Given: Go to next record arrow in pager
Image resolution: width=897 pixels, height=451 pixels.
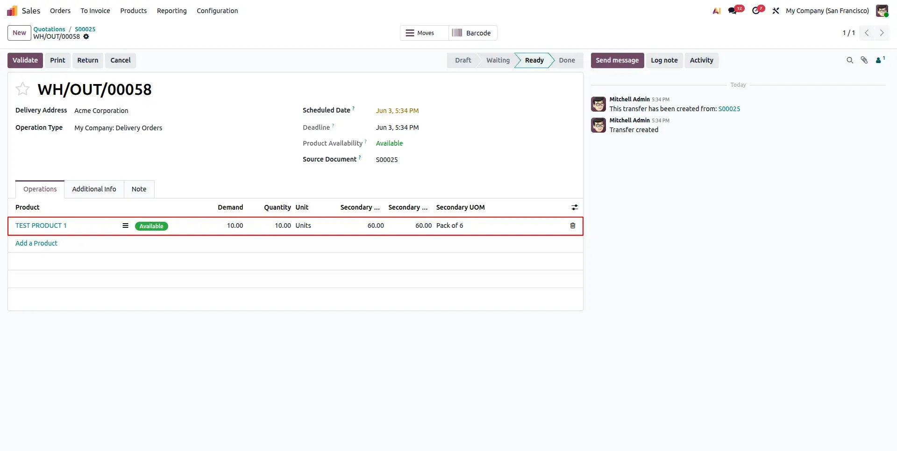Looking at the screenshot, I should (882, 33).
